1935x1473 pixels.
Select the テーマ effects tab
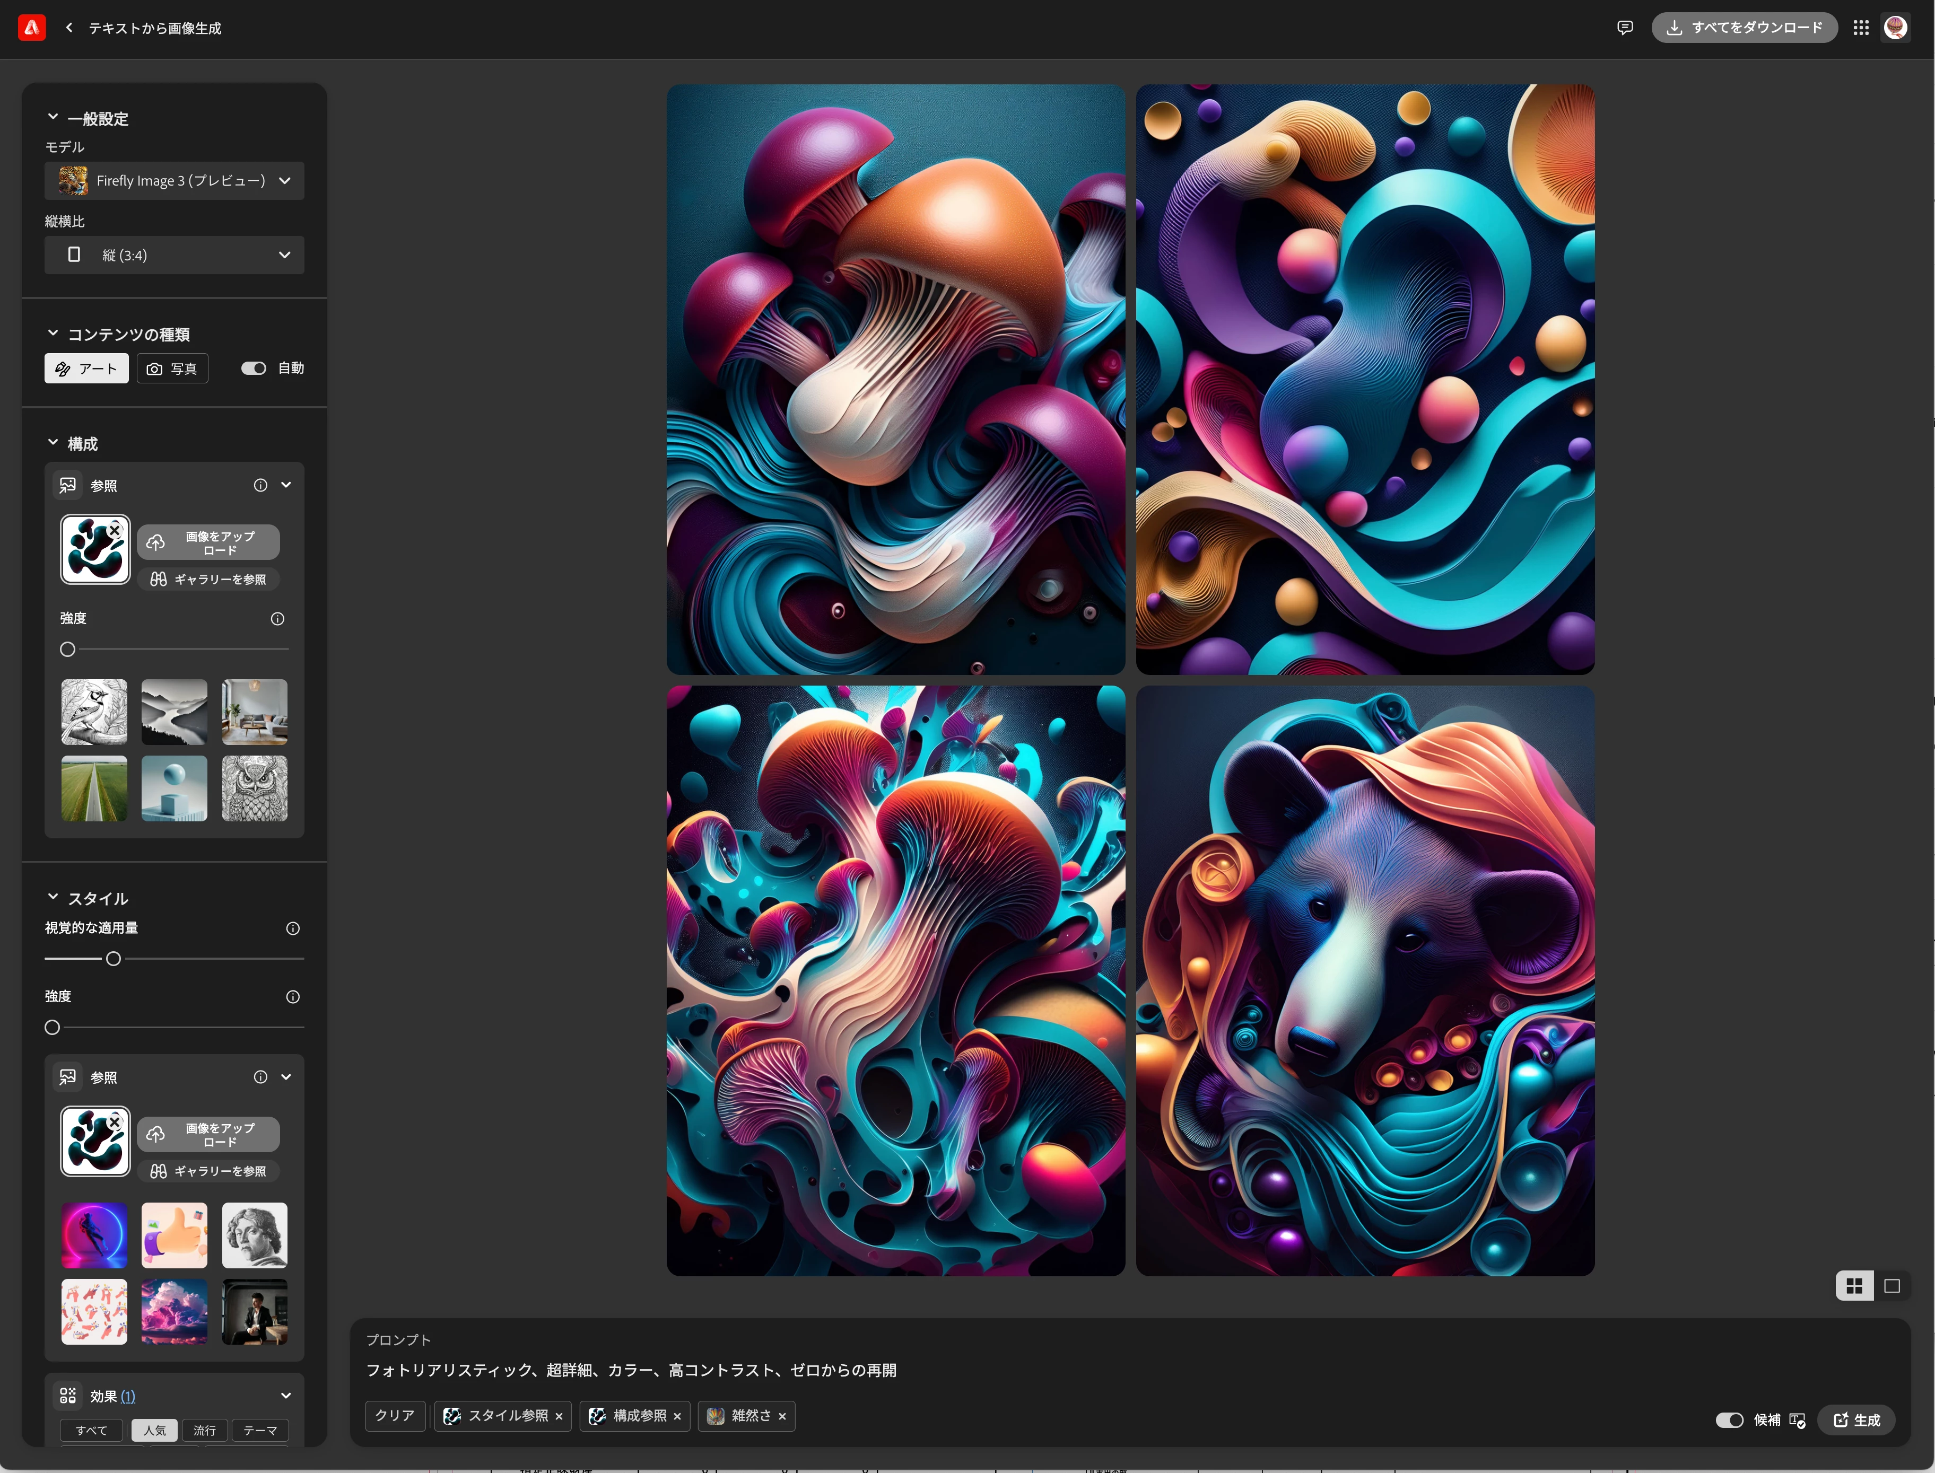[259, 1430]
